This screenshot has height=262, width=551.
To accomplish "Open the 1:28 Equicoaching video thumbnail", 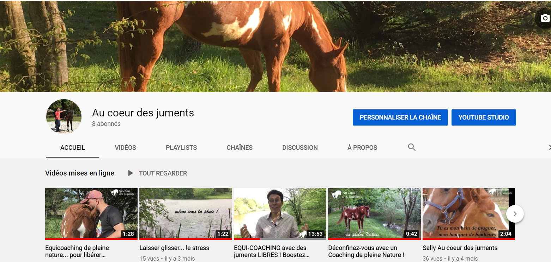I will click(91, 213).
